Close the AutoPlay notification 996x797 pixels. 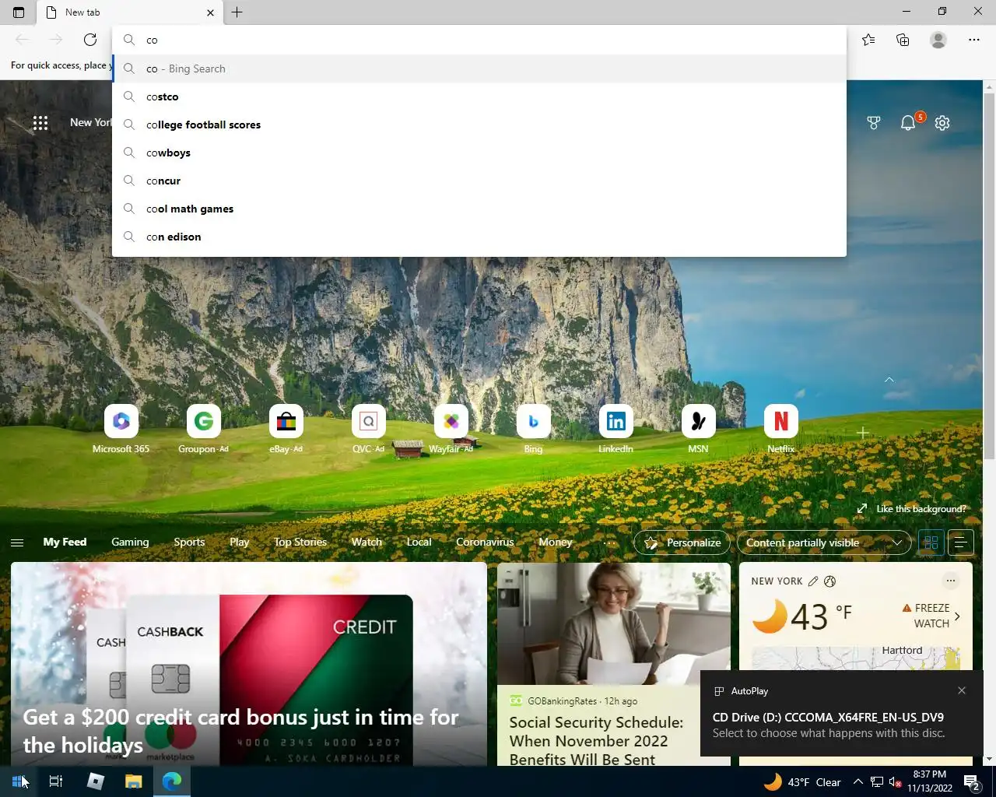962,690
